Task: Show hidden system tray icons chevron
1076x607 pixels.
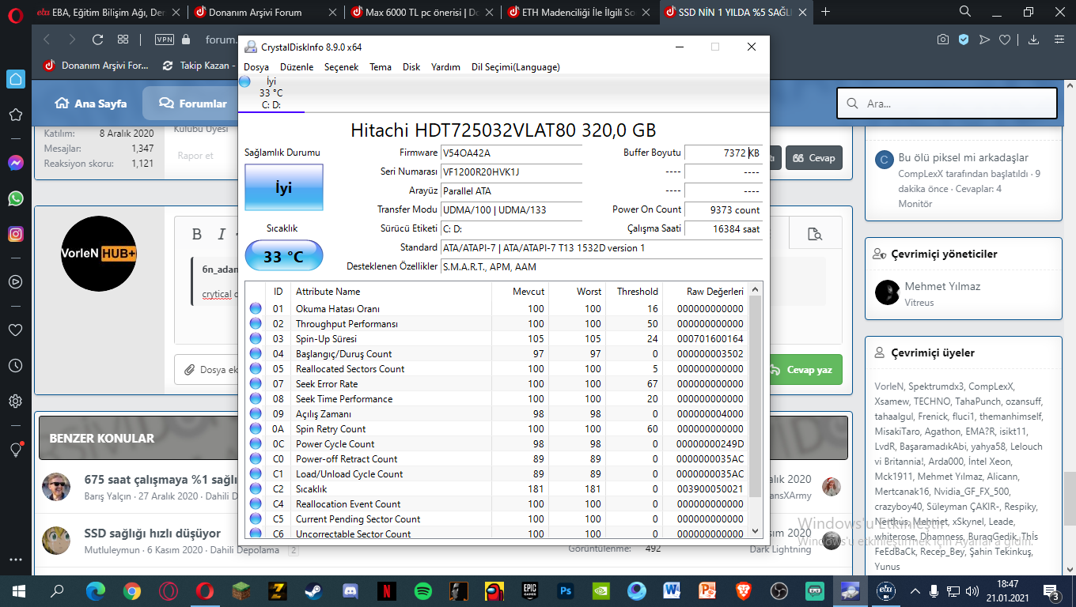Action: click(915, 591)
